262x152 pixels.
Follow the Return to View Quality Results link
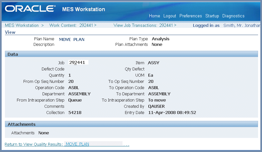pyautogui.click(x=67, y=144)
